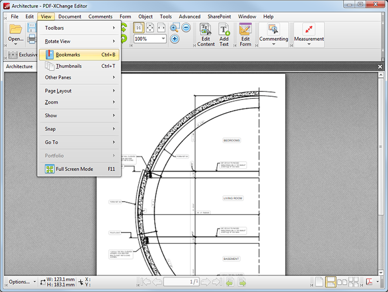This screenshot has height=292, width=388.
Task: Go to last page arrow
Action: coord(217,282)
